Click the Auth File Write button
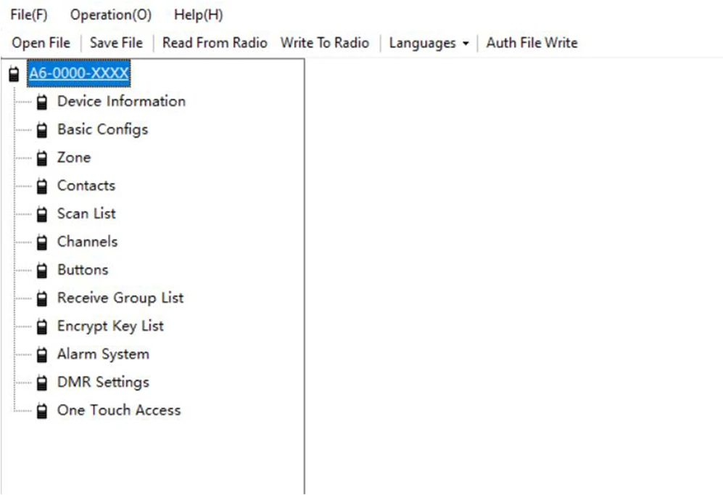723x495 pixels. (x=532, y=43)
